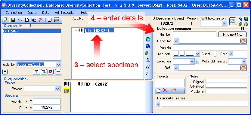251x115 pixels.
Task: Delete specimen using red X in toolbar
Action: coord(41,20)
